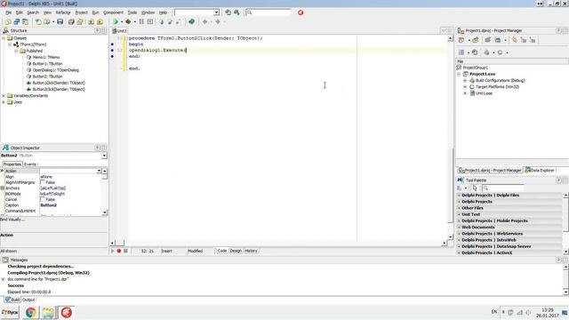
Task: Click the red Help icon beside the search box
Action: click(x=301, y=12)
